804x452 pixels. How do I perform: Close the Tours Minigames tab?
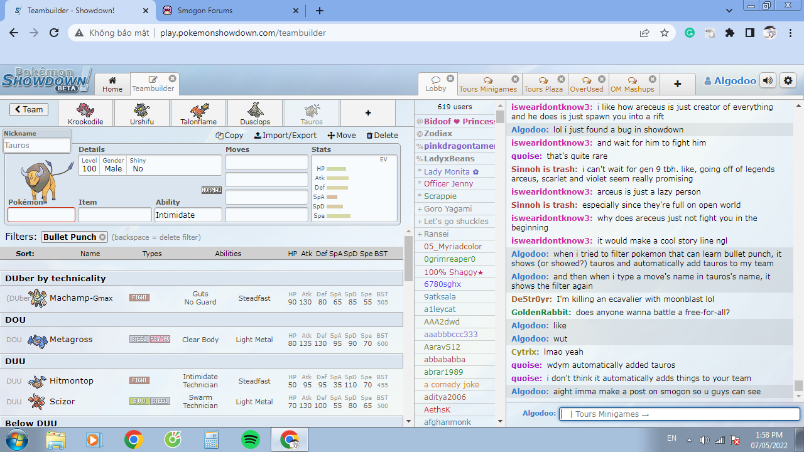click(515, 79)
